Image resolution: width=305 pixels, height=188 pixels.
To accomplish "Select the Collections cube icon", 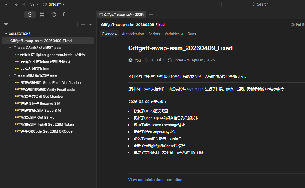I will click(x=30, y=15).
